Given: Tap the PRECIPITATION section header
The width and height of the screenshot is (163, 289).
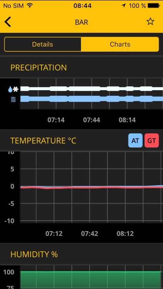Looking at the screenshot, I should [39, 68].
